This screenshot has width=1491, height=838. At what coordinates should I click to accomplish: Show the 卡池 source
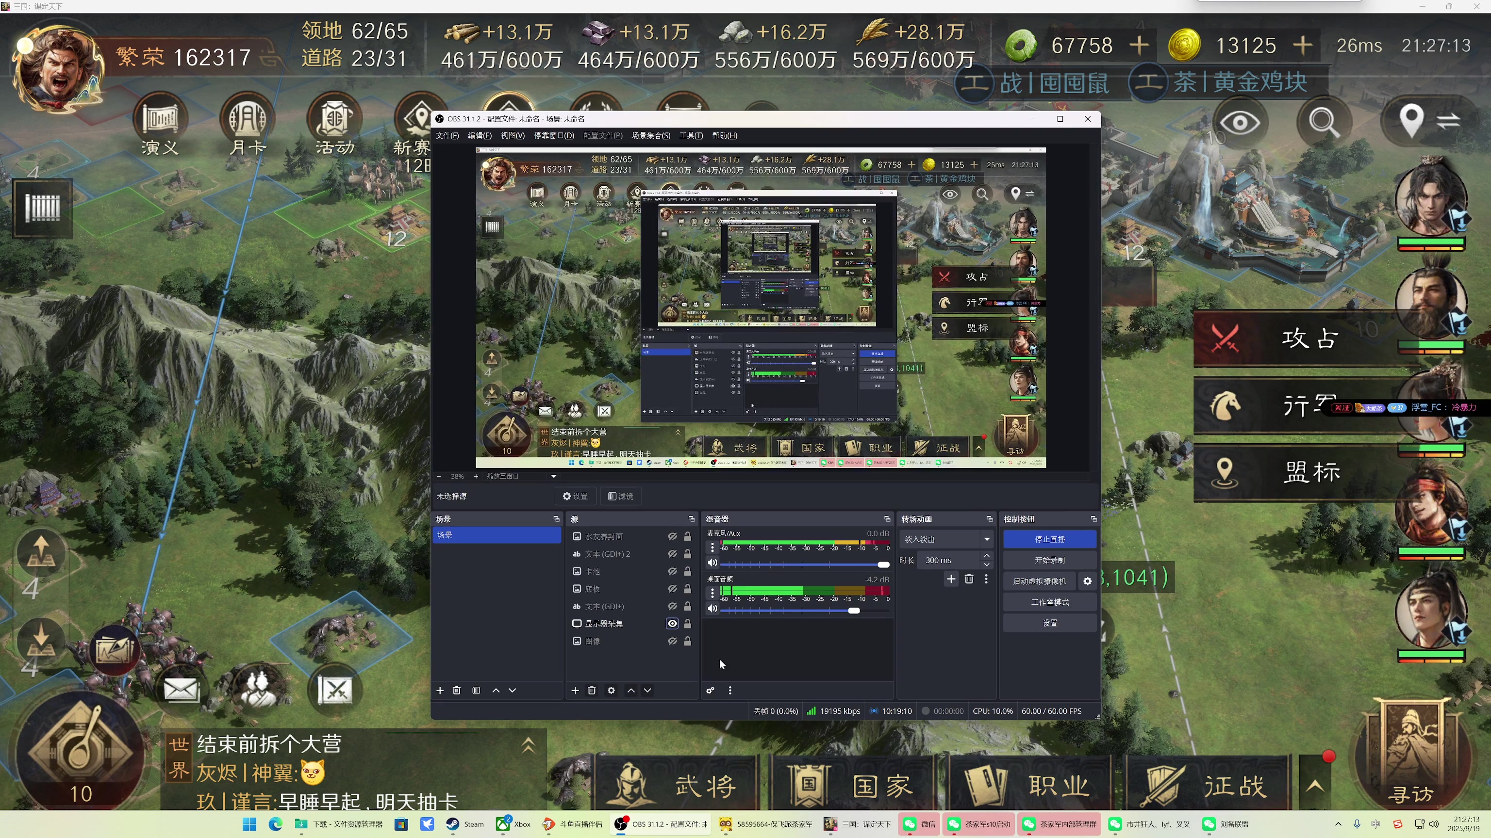672,571
